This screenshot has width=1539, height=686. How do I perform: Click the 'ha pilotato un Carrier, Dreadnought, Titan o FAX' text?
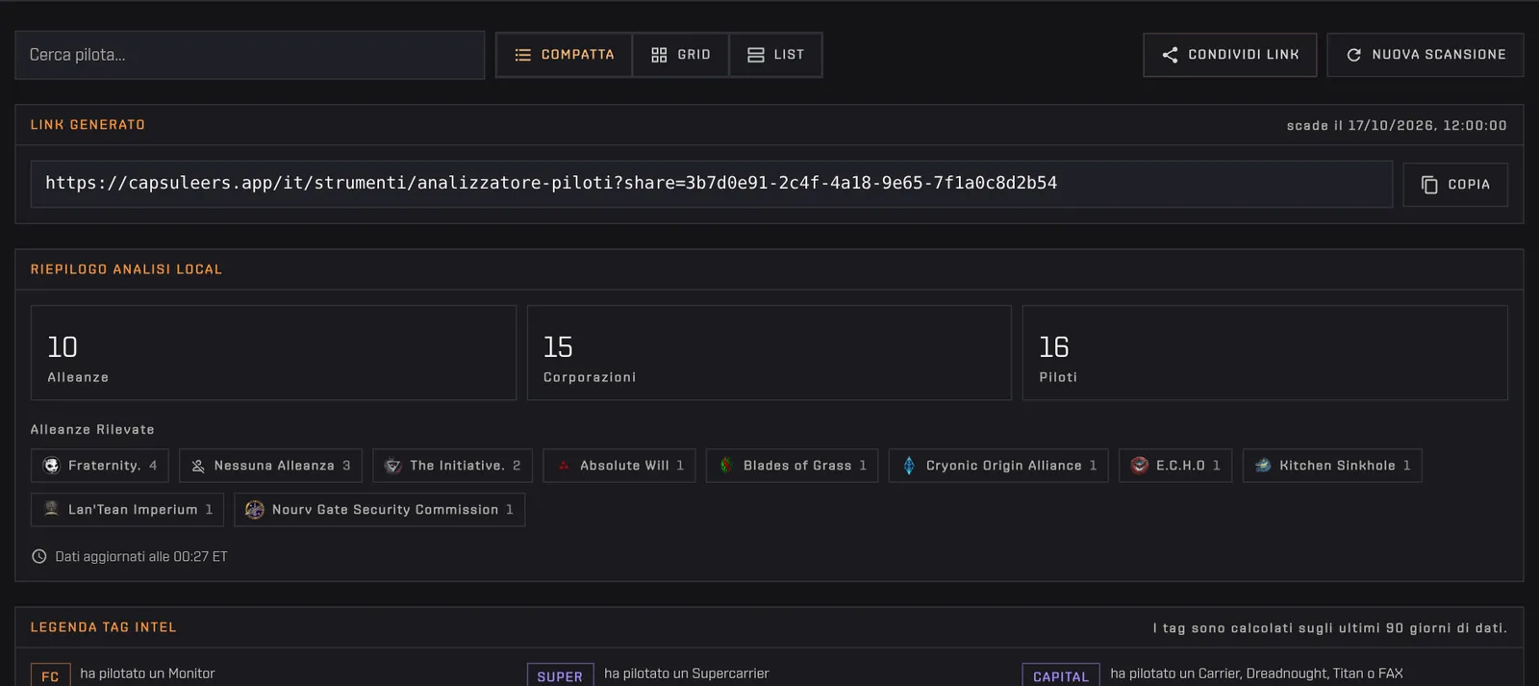click(x=1256, y=673)
